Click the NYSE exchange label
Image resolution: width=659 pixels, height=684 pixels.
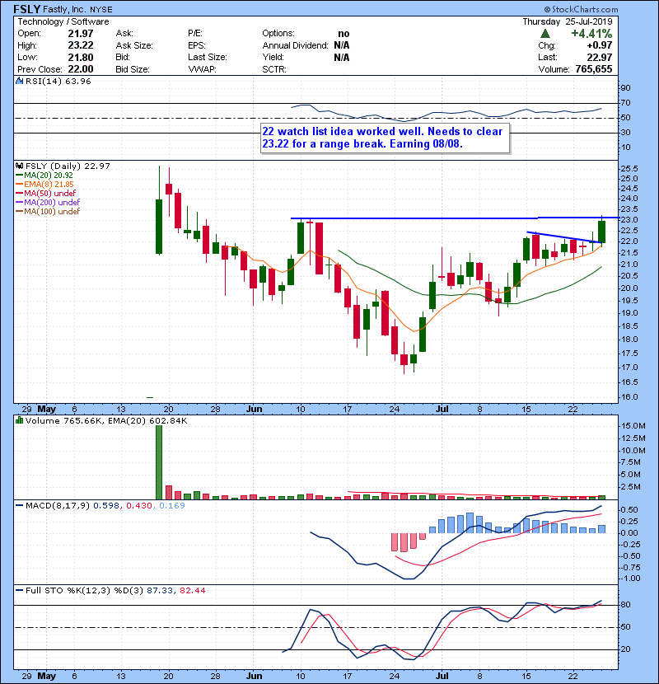pyautogui.click(x=100, y=10)
